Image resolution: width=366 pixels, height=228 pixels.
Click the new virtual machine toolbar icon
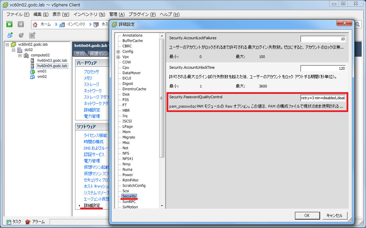point(10,35)
